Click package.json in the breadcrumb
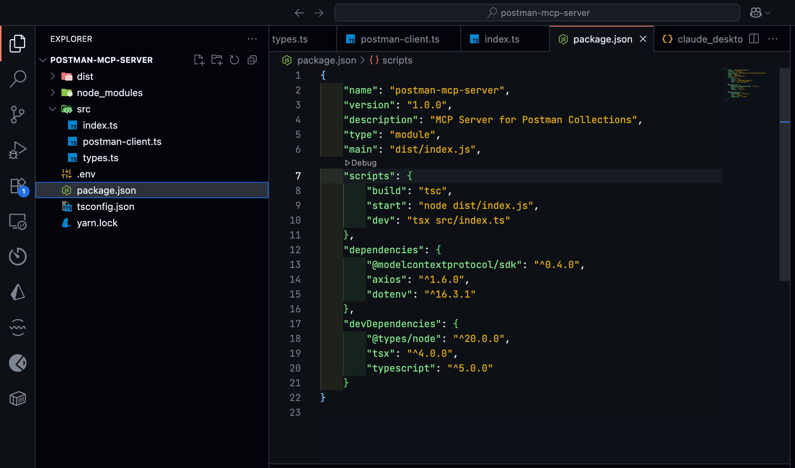 coord(327,60)
